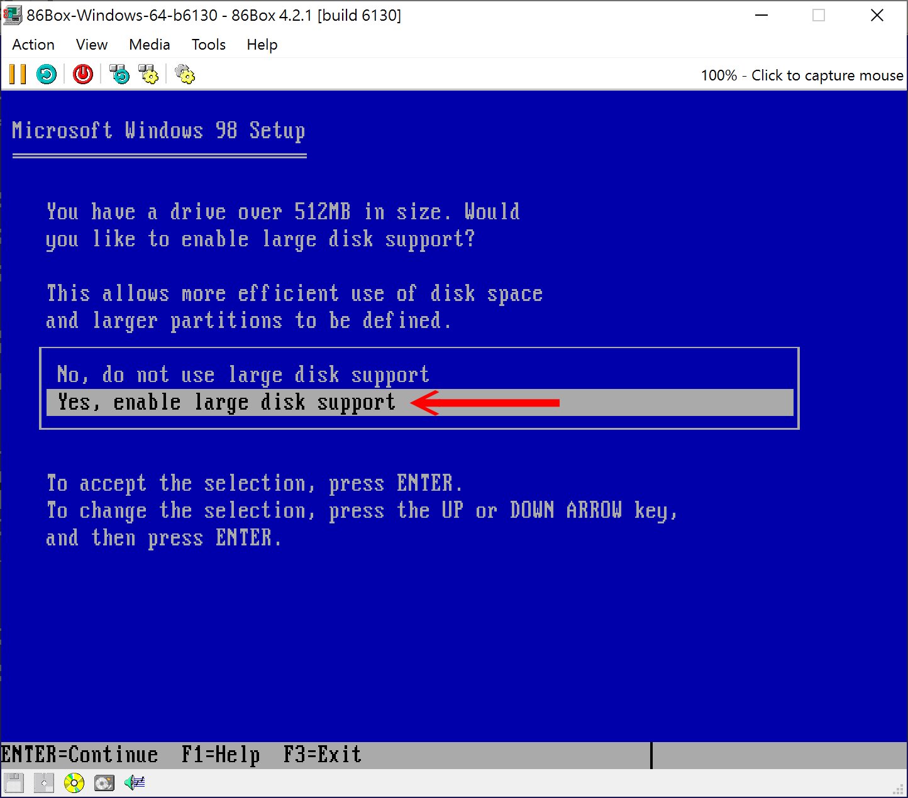The image size is (908, 798).
Task: Open the Help menu
Action: (262, 45)
